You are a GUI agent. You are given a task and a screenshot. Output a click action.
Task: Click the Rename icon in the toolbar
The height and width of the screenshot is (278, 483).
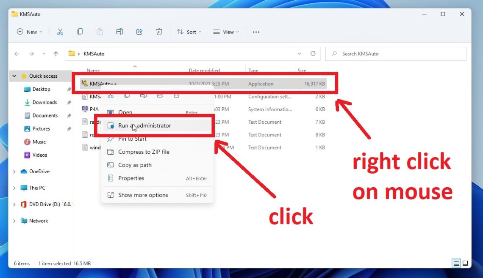click(x=119, y=32)
